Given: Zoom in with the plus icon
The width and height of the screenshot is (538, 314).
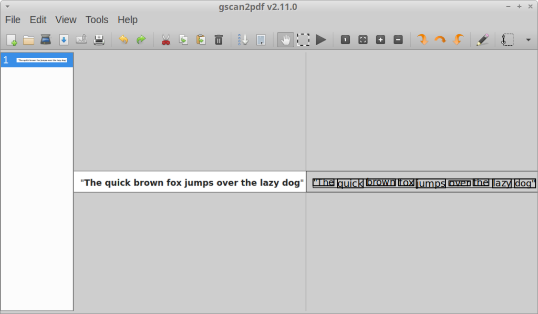Looking at the screenshot, I should pyautogui.click(x=380, y=40).
